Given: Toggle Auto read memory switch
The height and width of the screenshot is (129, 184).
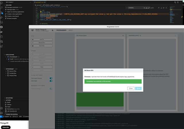Looking at the screenshot, I should [51, 78].
